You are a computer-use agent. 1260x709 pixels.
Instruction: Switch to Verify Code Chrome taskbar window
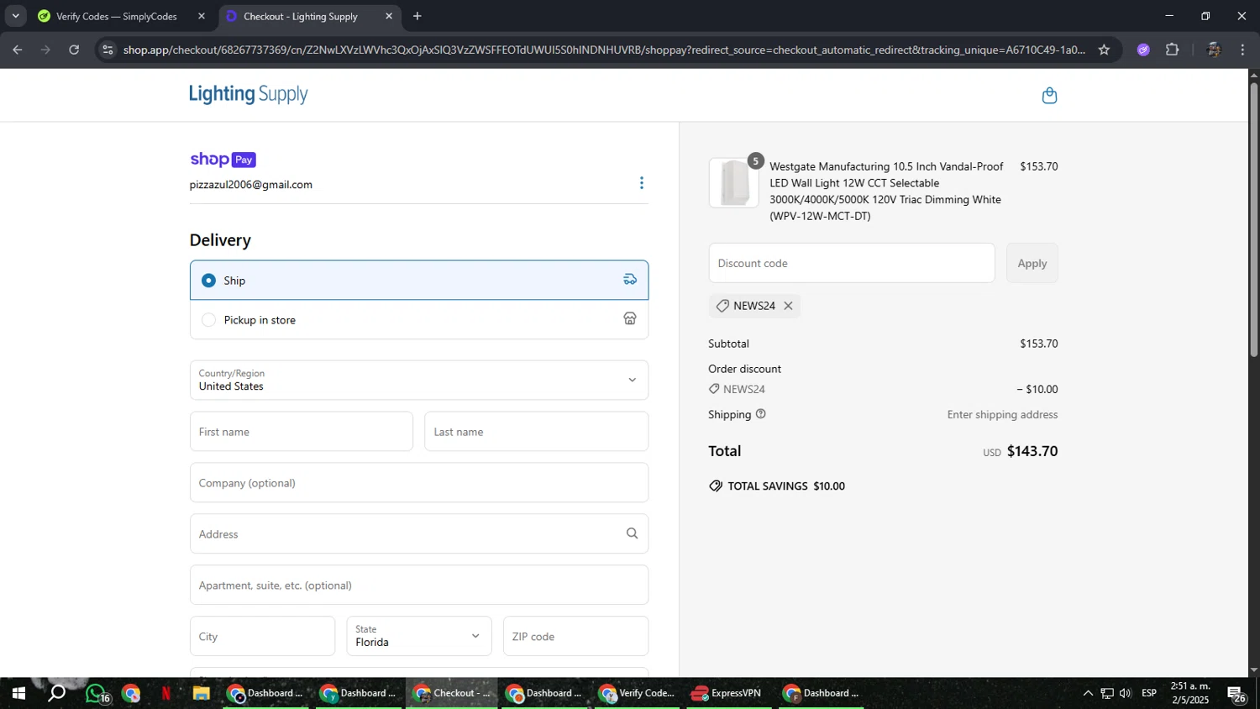click(637, 694)
